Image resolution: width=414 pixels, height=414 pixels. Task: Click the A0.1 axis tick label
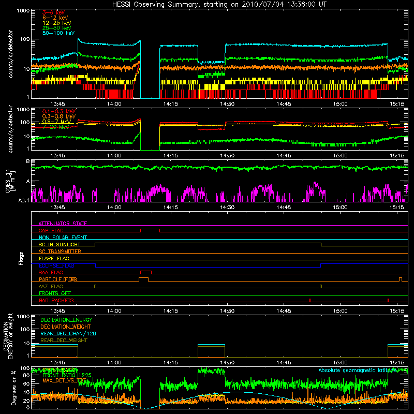(24, 201)
